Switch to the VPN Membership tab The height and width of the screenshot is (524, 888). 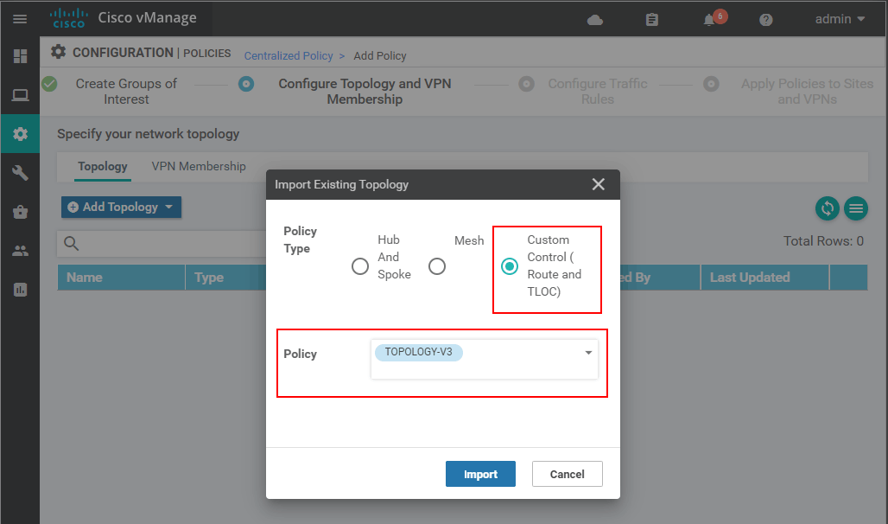(x=199, y=166)
